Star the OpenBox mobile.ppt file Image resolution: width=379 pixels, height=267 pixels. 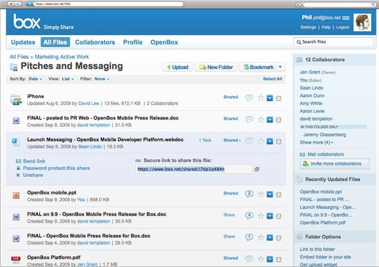(x=260, y=194)
